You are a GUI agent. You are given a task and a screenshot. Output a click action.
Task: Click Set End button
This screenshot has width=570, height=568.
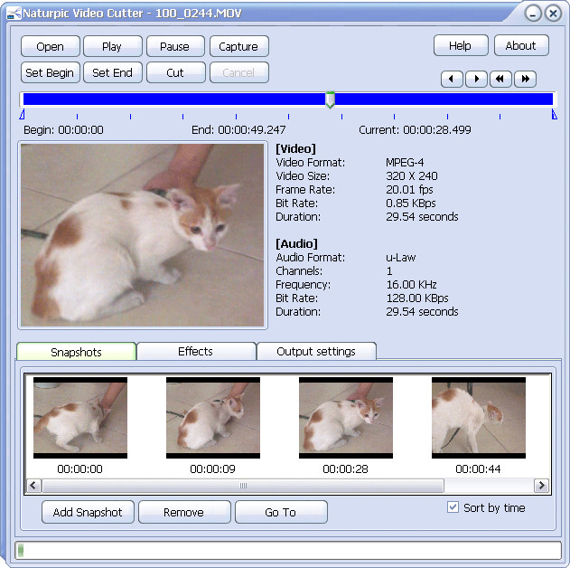pyautogui.click(x=113, y=72)
